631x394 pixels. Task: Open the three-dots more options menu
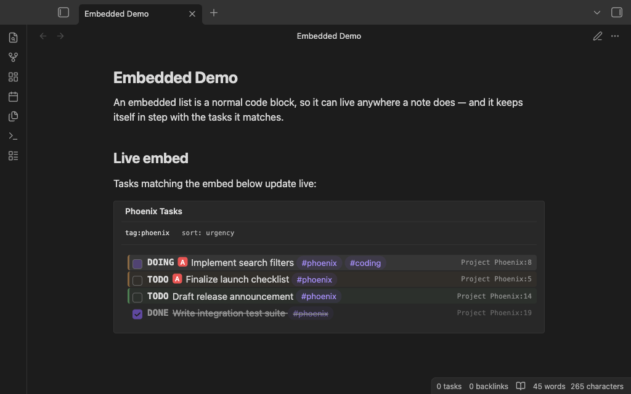click(x=615, y=36)
